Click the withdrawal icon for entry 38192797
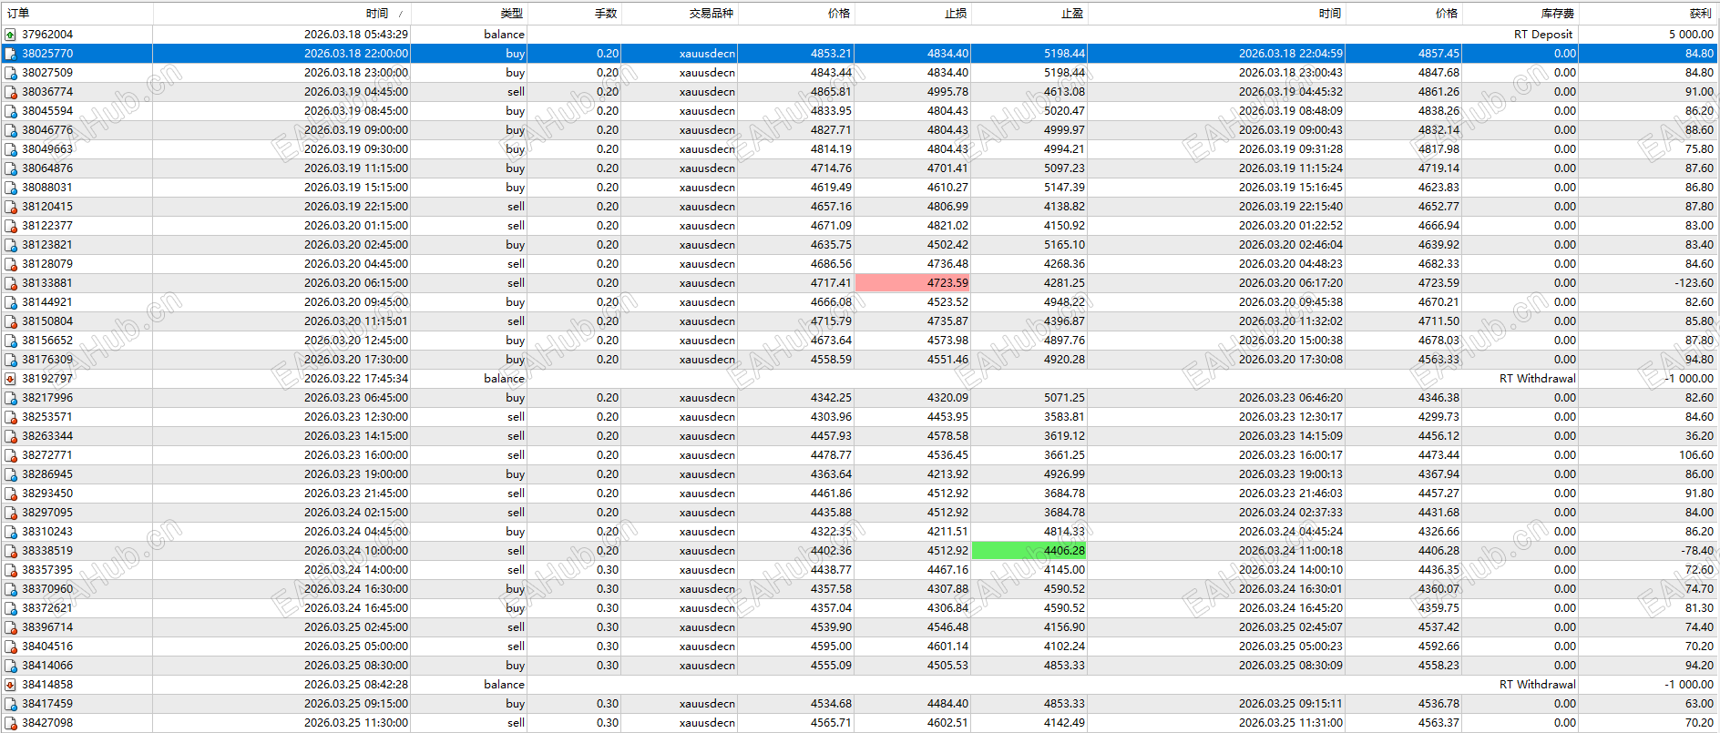Viewport: 1720px width, 733px height. tap(10, 379)
